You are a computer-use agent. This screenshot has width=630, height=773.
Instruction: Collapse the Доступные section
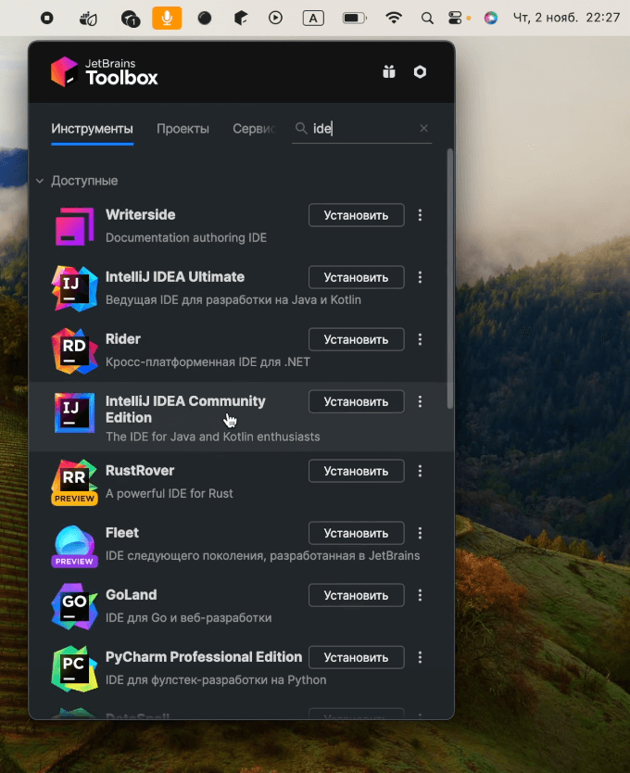pos(40,181)
